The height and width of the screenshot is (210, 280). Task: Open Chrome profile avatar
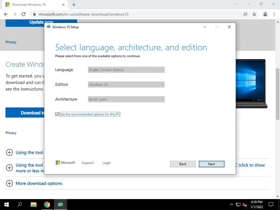[265, 14]
